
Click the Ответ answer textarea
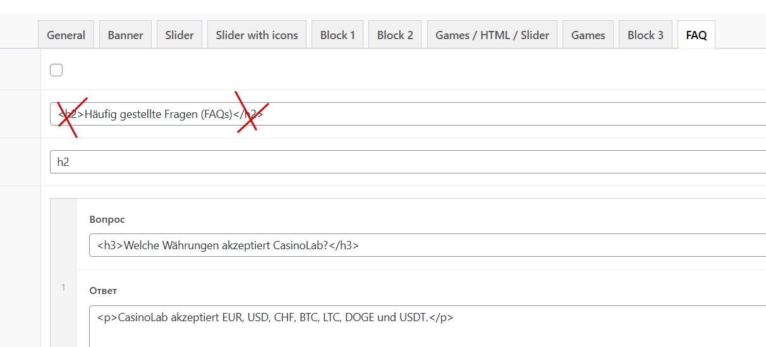point(427,327)
